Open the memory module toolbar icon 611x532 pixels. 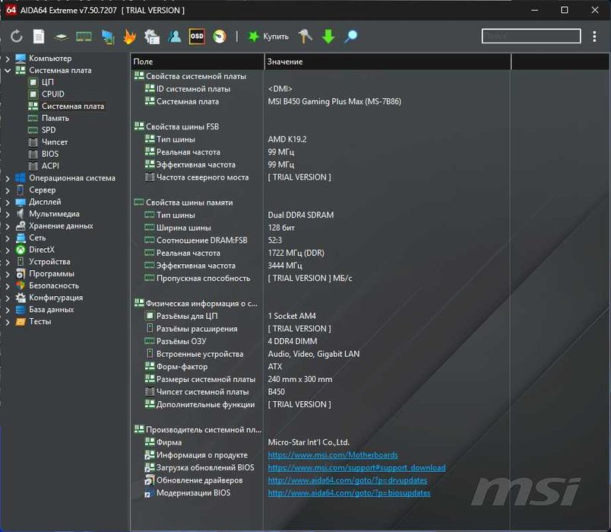(84, 37)
